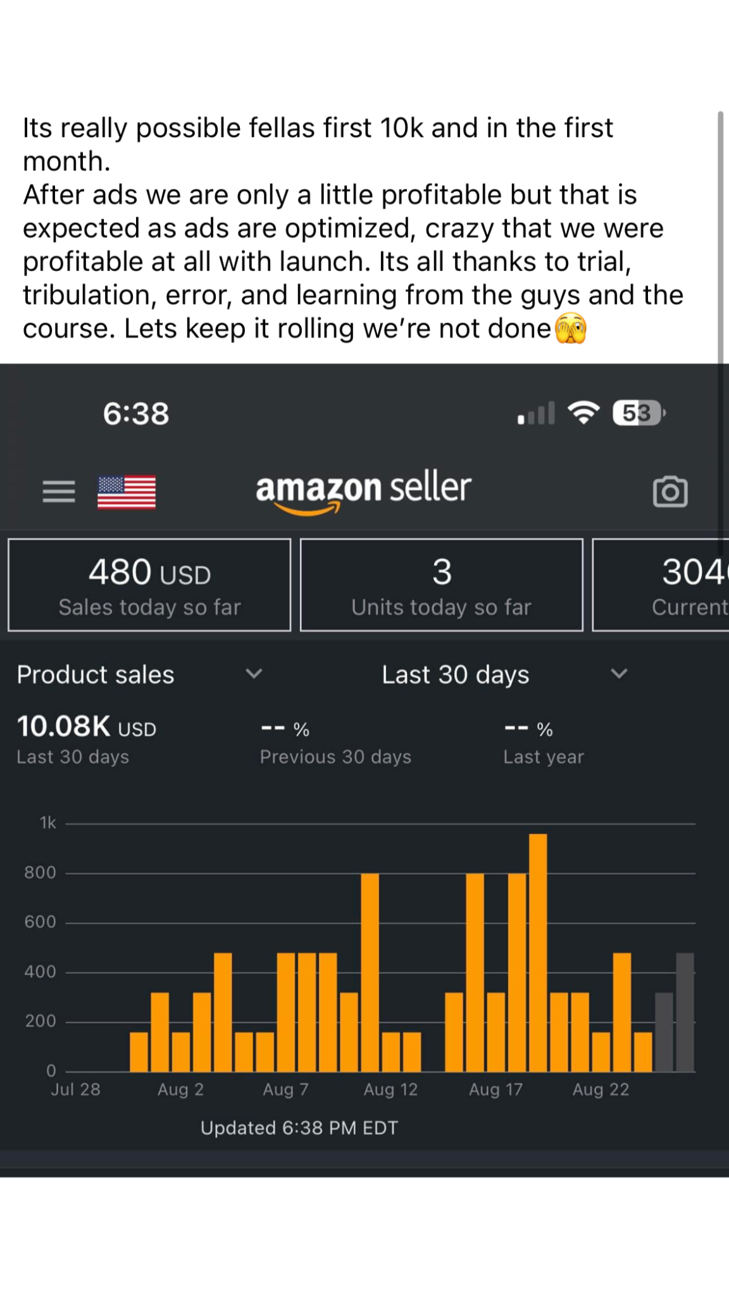Expand the Product sales dropdown

254,674
